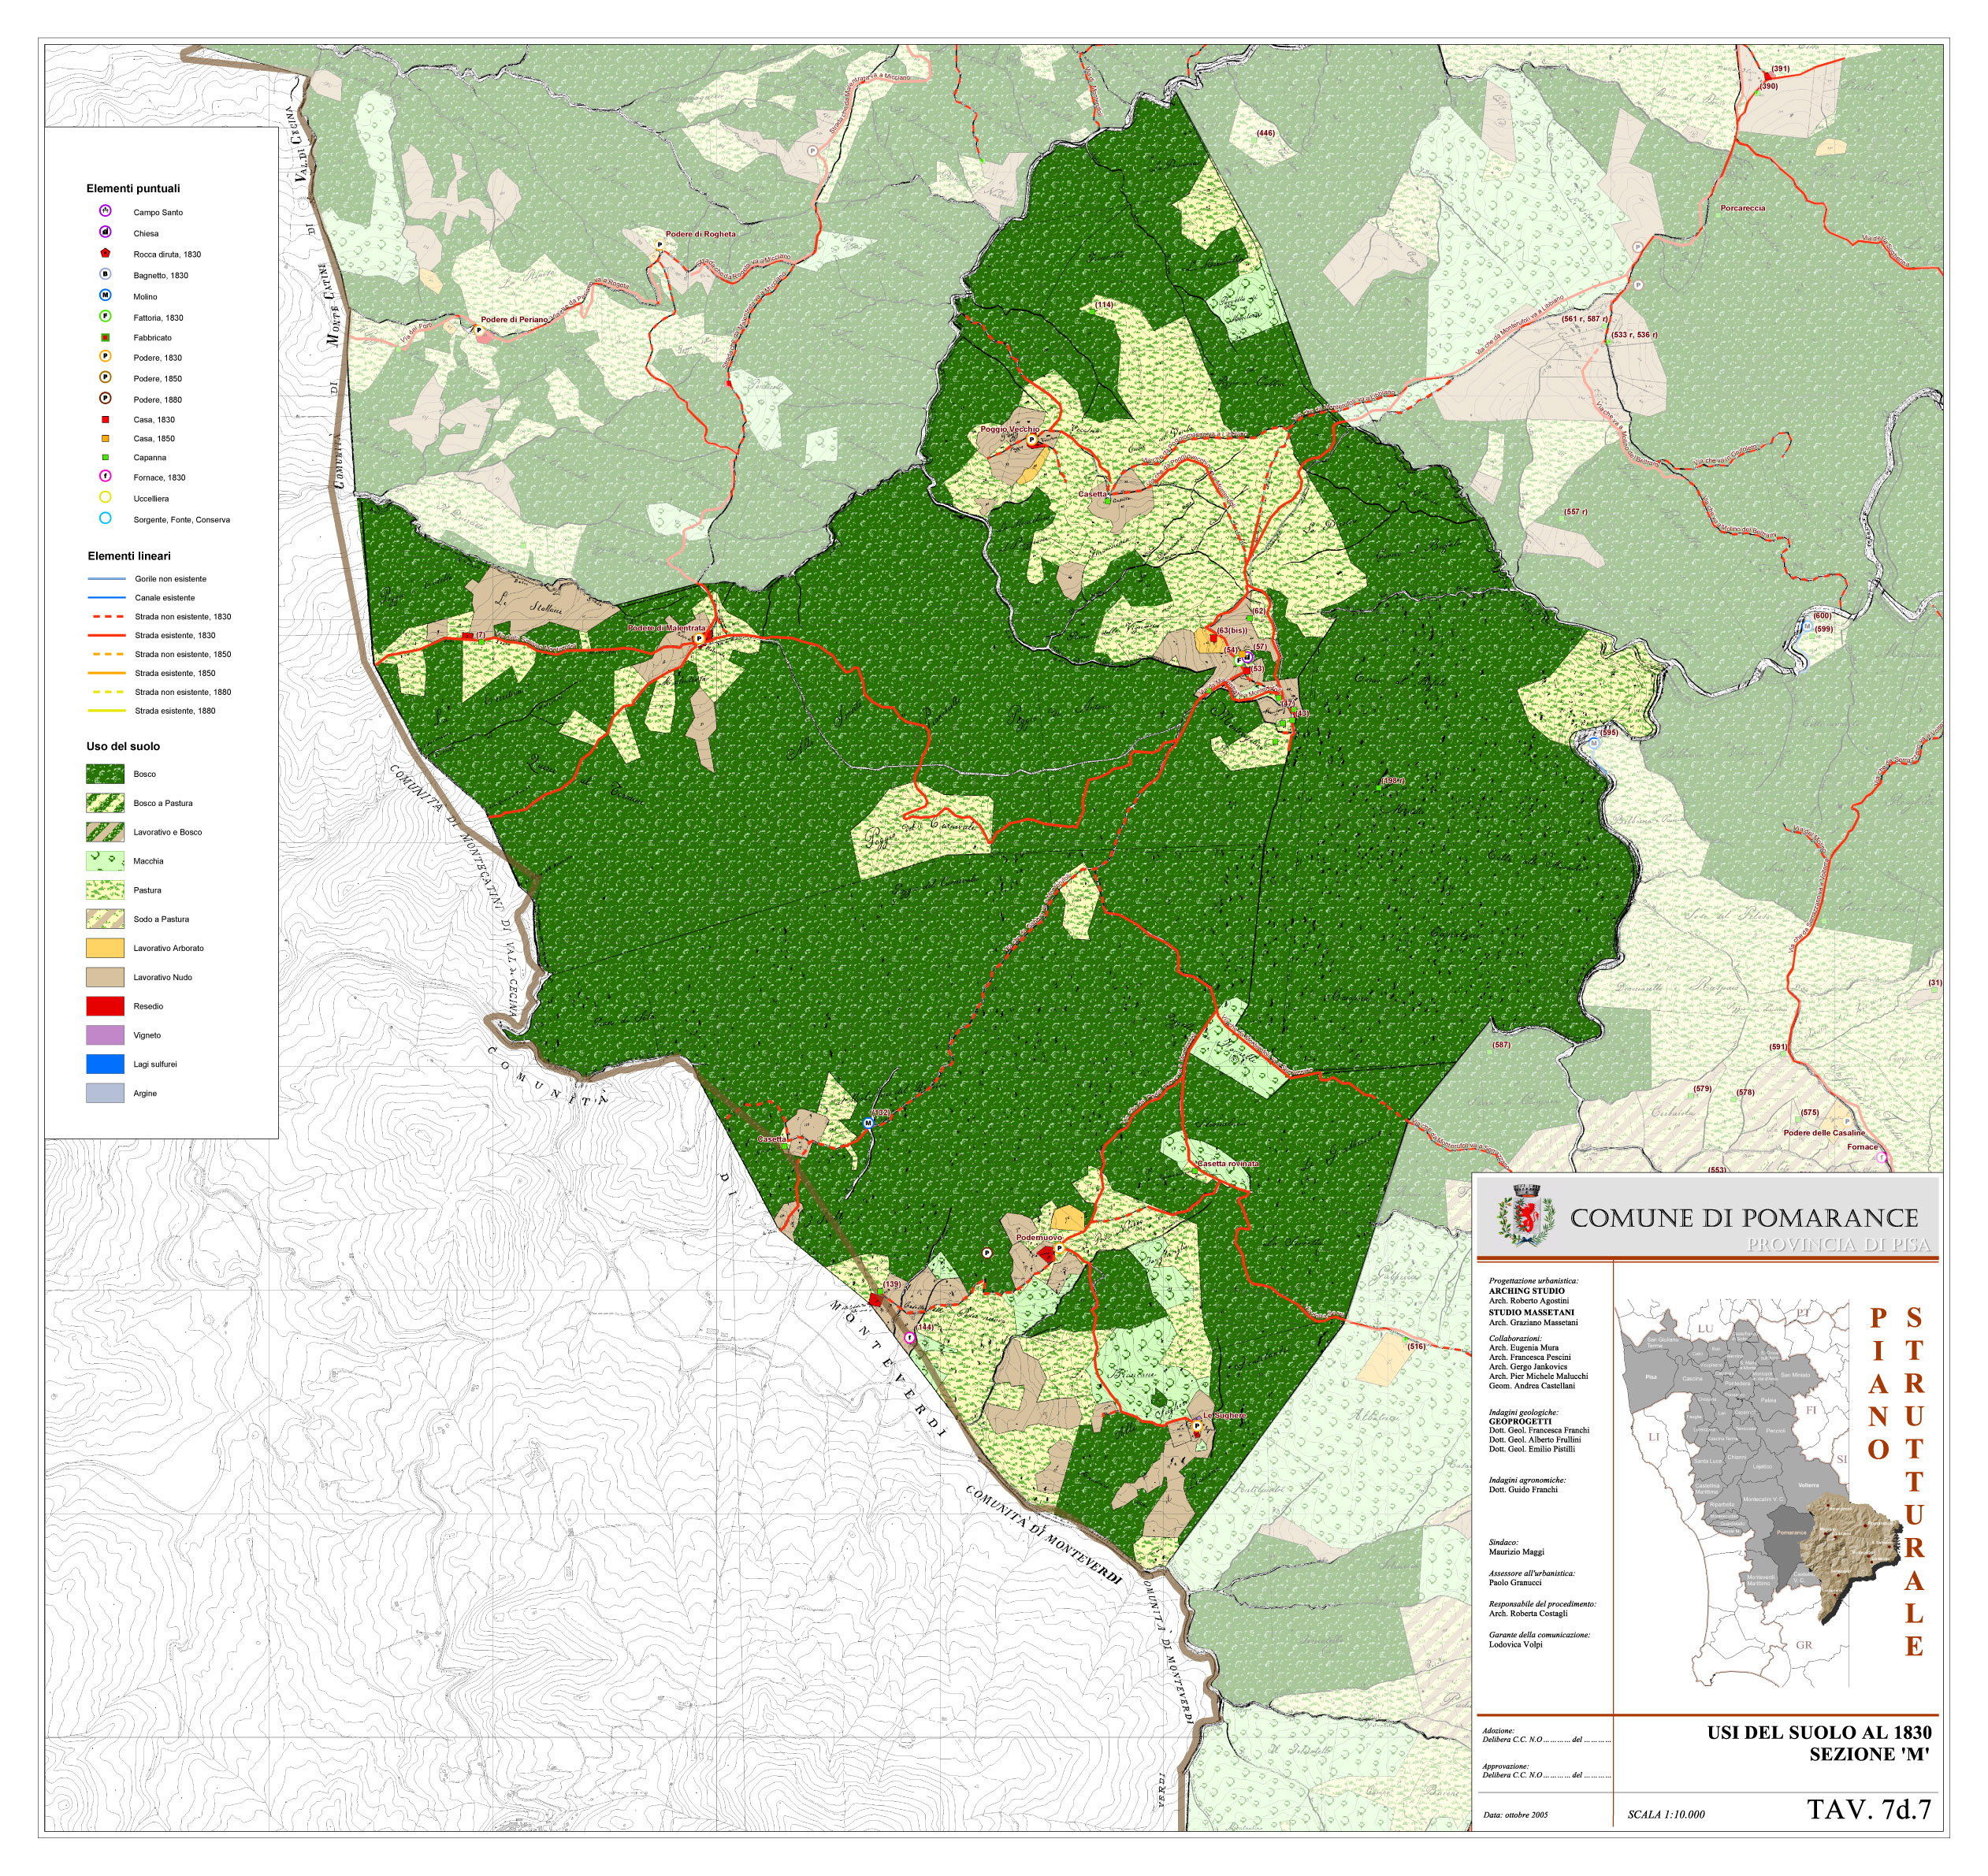
Task: Click the TAV. 7d.7 sheet number
Action: (x=1868, y=1810)
